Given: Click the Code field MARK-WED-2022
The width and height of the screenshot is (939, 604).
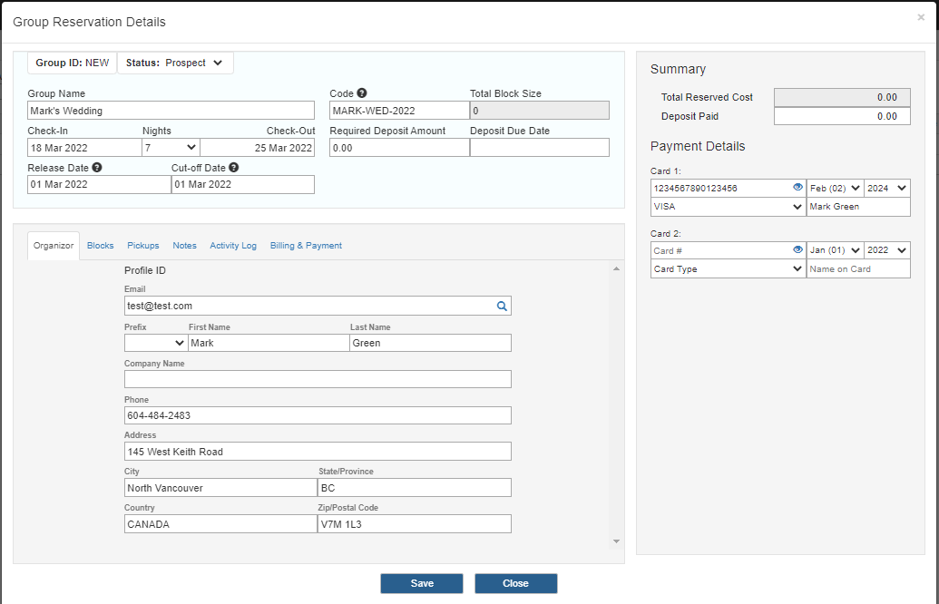Looking at the screenshot, I should point(399,110).
